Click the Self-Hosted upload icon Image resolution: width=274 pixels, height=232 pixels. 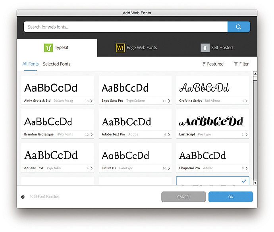pos(205,48)
